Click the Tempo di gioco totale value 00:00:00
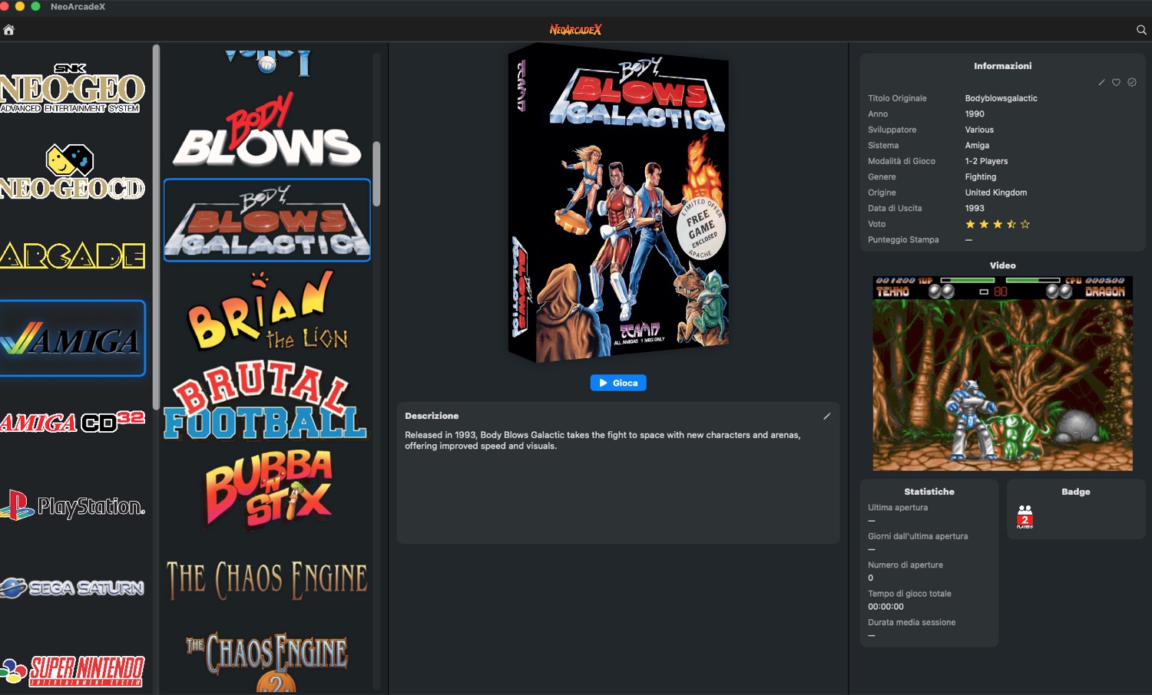Image resolution: width=1152 pixels, height=695 pixels. click(x=886, y=607)
